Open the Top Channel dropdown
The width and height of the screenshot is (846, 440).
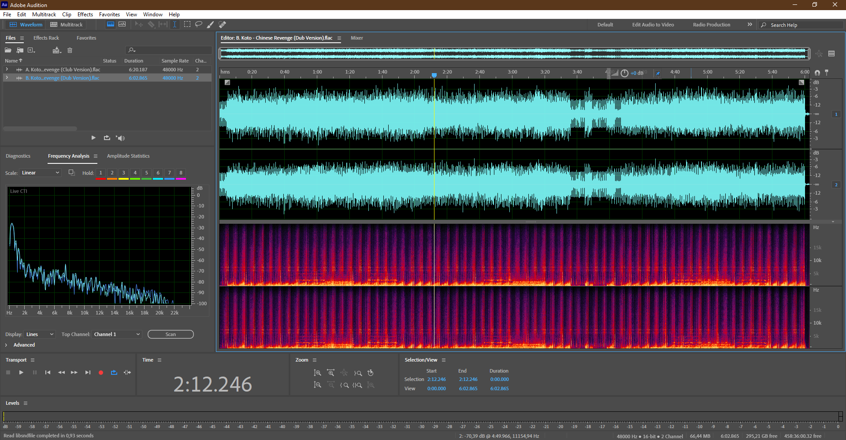click(117, 335)
